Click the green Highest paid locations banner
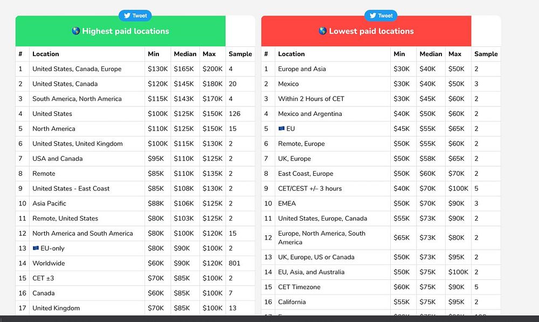The height and width of the screenshot is (322, 539). [x=120, y=31]
